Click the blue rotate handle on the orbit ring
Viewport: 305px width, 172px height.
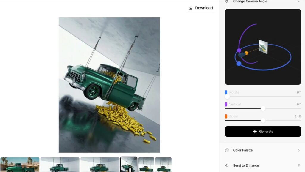coord(239,64)
